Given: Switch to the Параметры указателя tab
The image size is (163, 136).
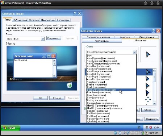Looking at the screenshot, I should pyautogui.click(x=98, y=37).
